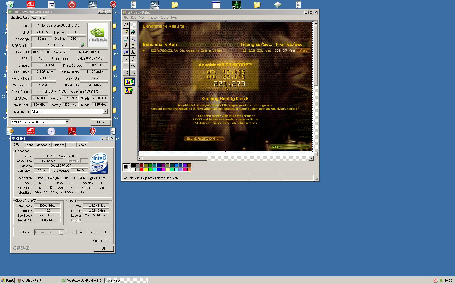Click the NVIDIA icon in system tray

click(441, 280)
